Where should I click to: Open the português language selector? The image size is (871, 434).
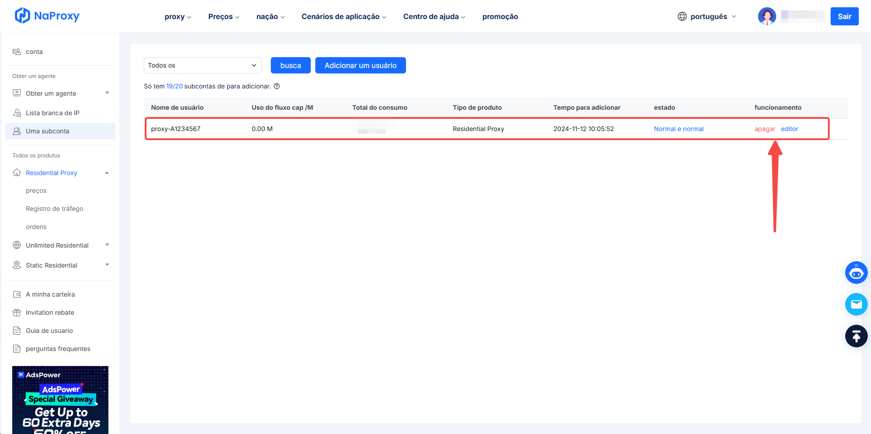tap(707, 16)
